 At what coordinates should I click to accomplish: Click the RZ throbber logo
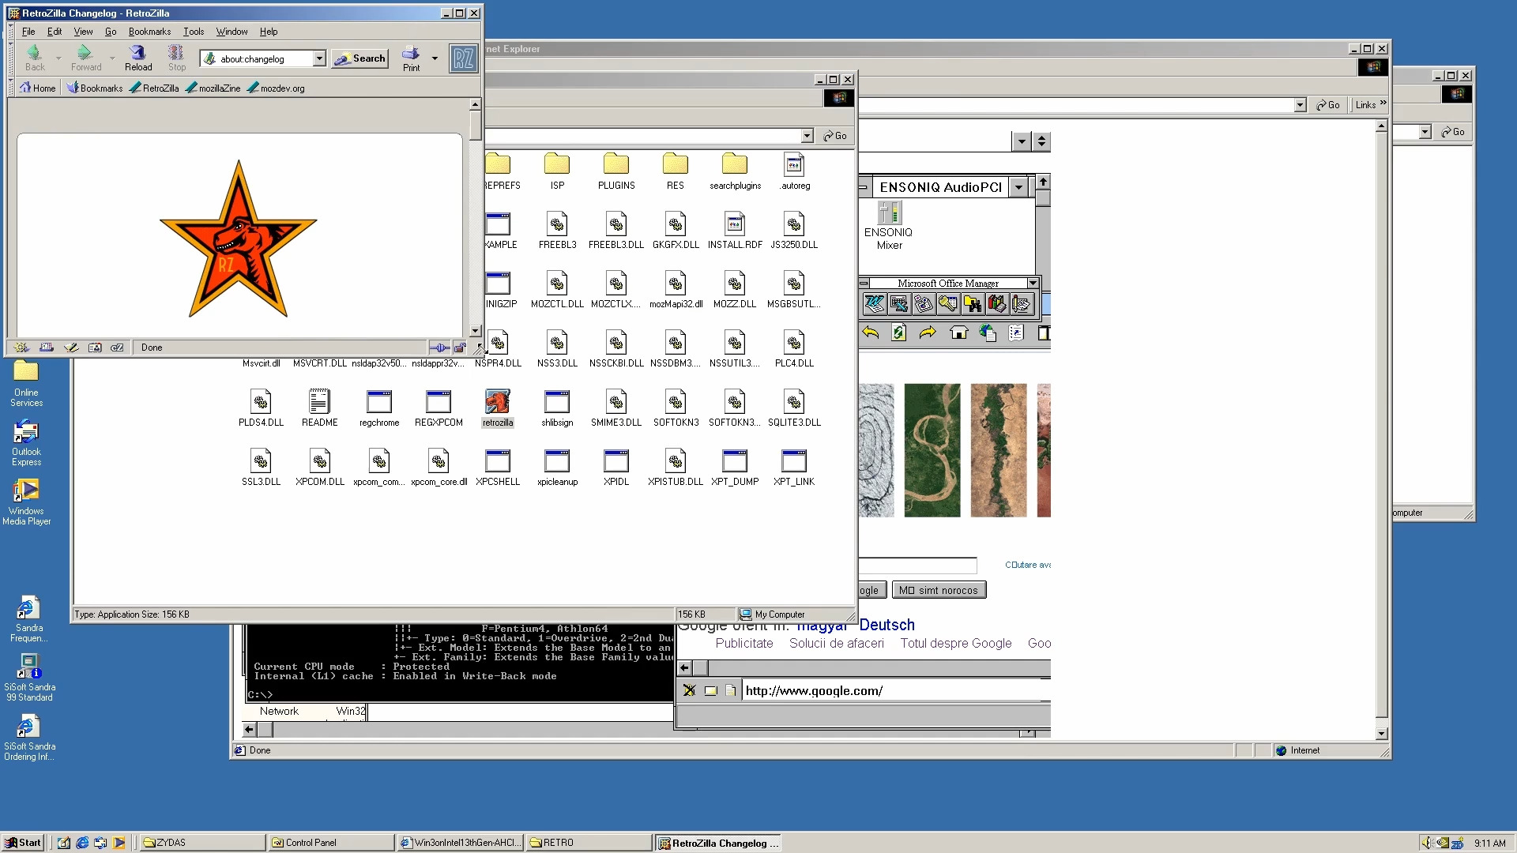(464, 58)
